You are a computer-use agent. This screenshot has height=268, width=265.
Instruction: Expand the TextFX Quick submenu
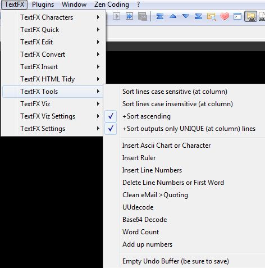click(53, 30)
